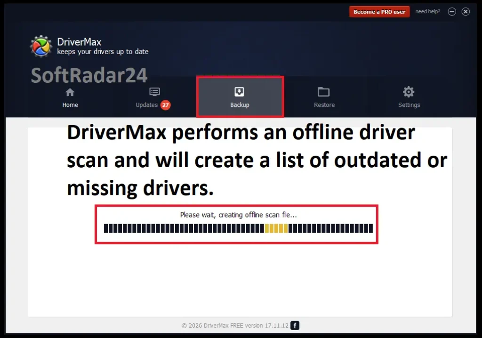Click the Backup download-box icon
This screenshot has width=482, height=338.
pos(239,92)
